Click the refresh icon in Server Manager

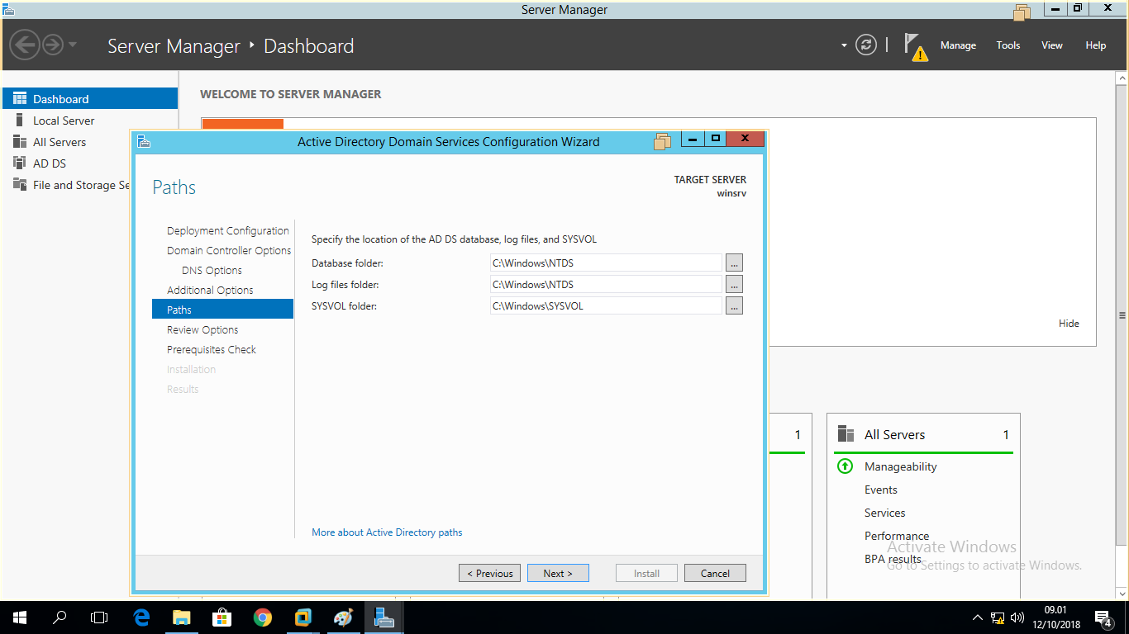(865, 45)
